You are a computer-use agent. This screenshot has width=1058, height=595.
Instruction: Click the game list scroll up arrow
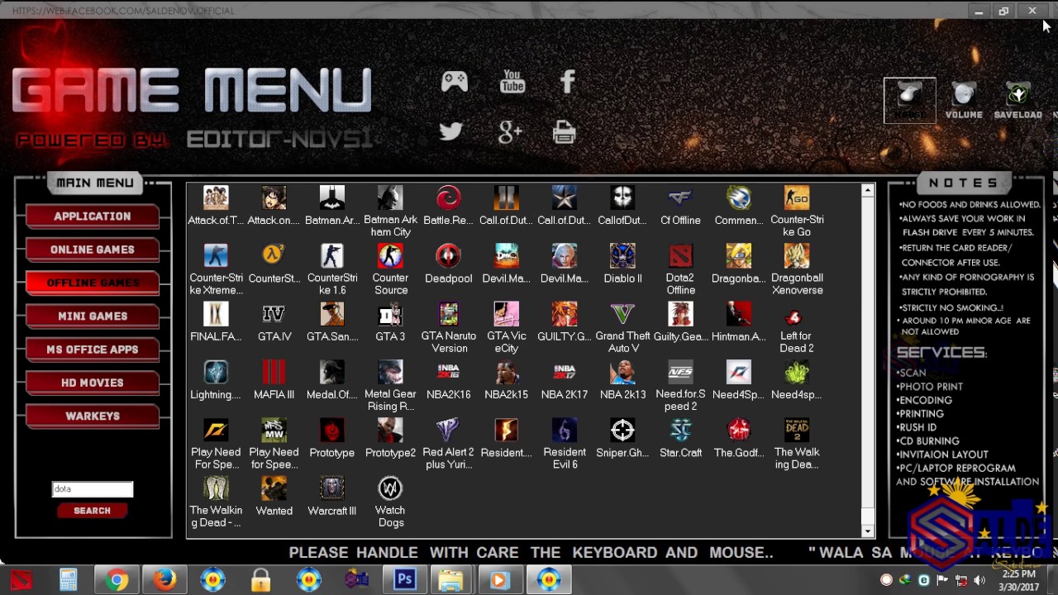867,191
